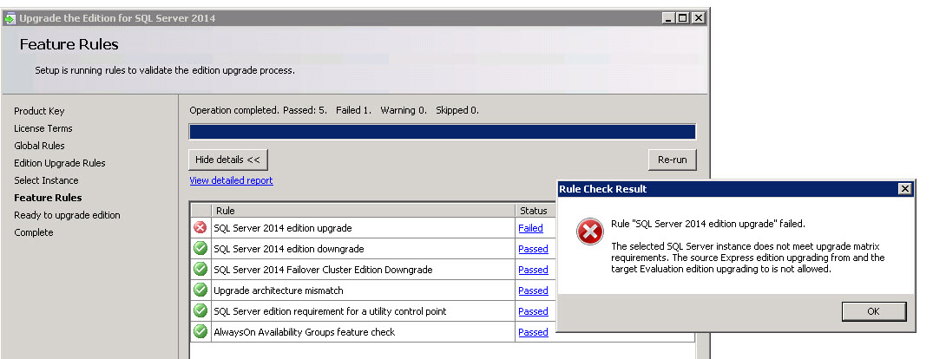Select Product Key step in sidebar
933x359 pixels.
tap(39, 111)
